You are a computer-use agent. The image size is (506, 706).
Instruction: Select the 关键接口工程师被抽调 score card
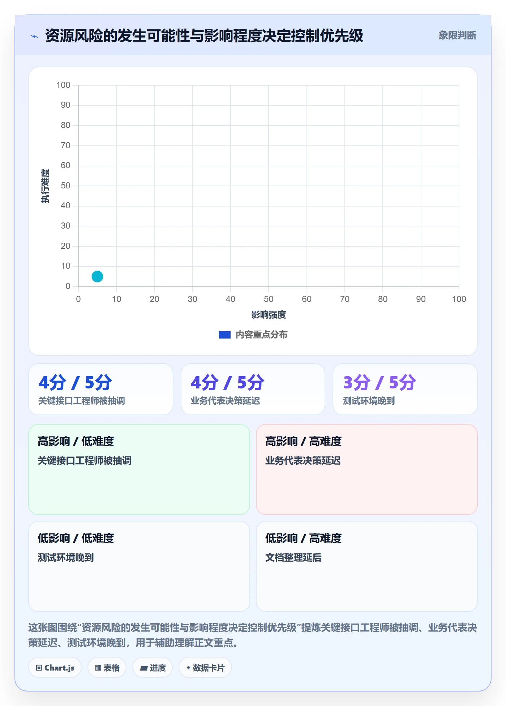(x=101, y=389)
